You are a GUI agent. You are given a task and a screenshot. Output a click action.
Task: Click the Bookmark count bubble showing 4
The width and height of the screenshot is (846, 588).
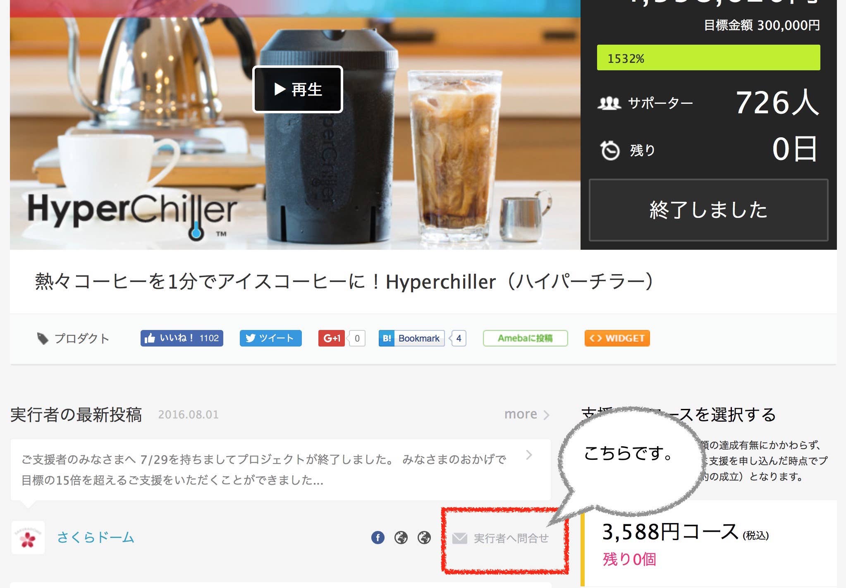point(458,338)
